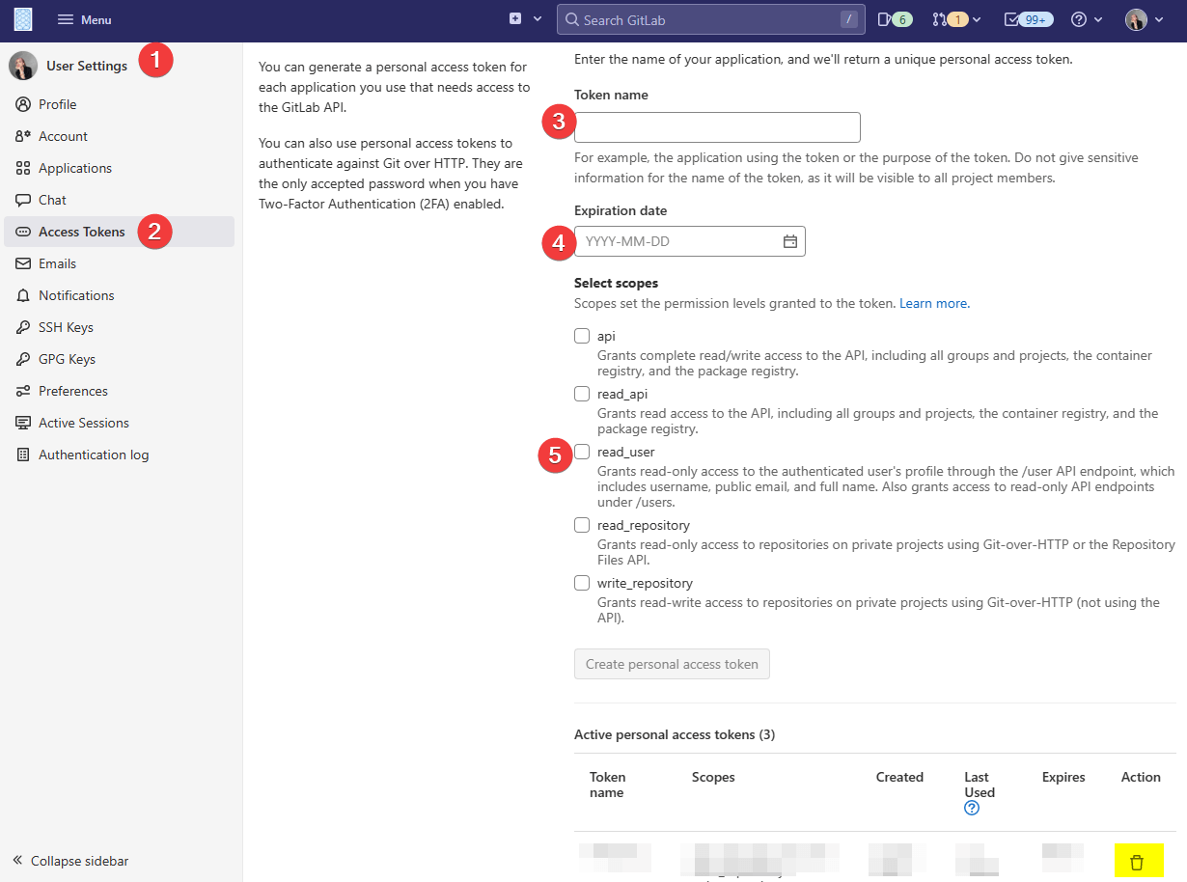
Task: Click the help question mark near Last Used
Action: click(x=971, y=808)
